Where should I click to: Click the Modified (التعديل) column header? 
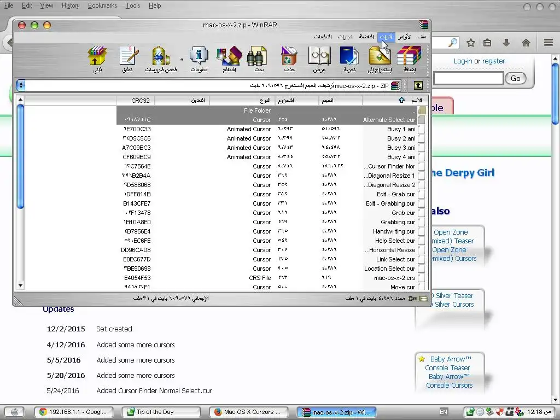[x=182, y=101]
